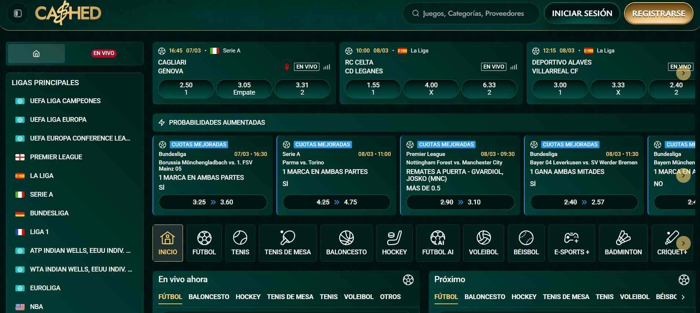Advance sports categories with arrow
Image resolution: width=700 pixels, height=313 pixels.
click(x=683, y=243)
